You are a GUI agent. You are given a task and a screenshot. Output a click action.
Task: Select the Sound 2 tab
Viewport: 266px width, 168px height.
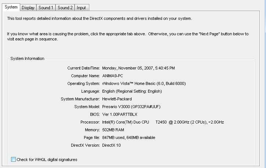point(65,8)
